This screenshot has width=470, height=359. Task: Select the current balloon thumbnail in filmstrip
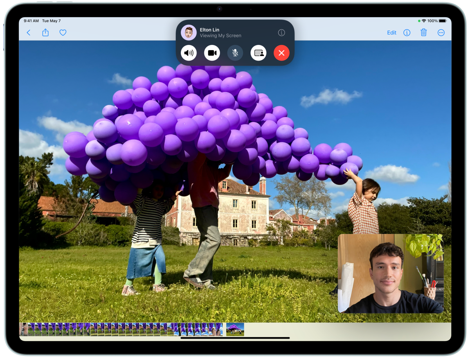tap(235, 329)
